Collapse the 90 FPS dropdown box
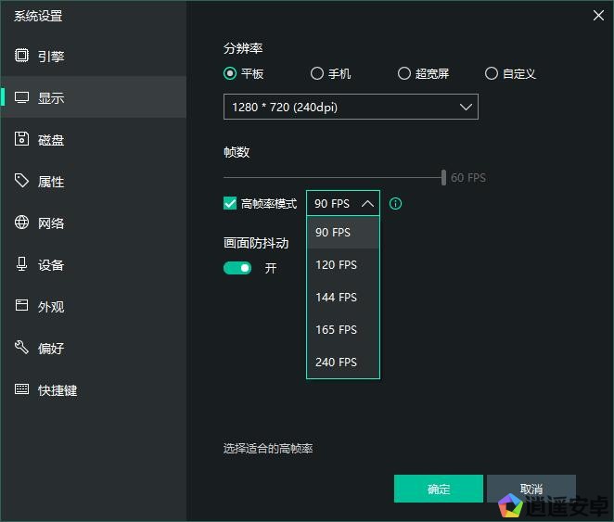The height and width of the screenshot is (522, 614). 343,204
